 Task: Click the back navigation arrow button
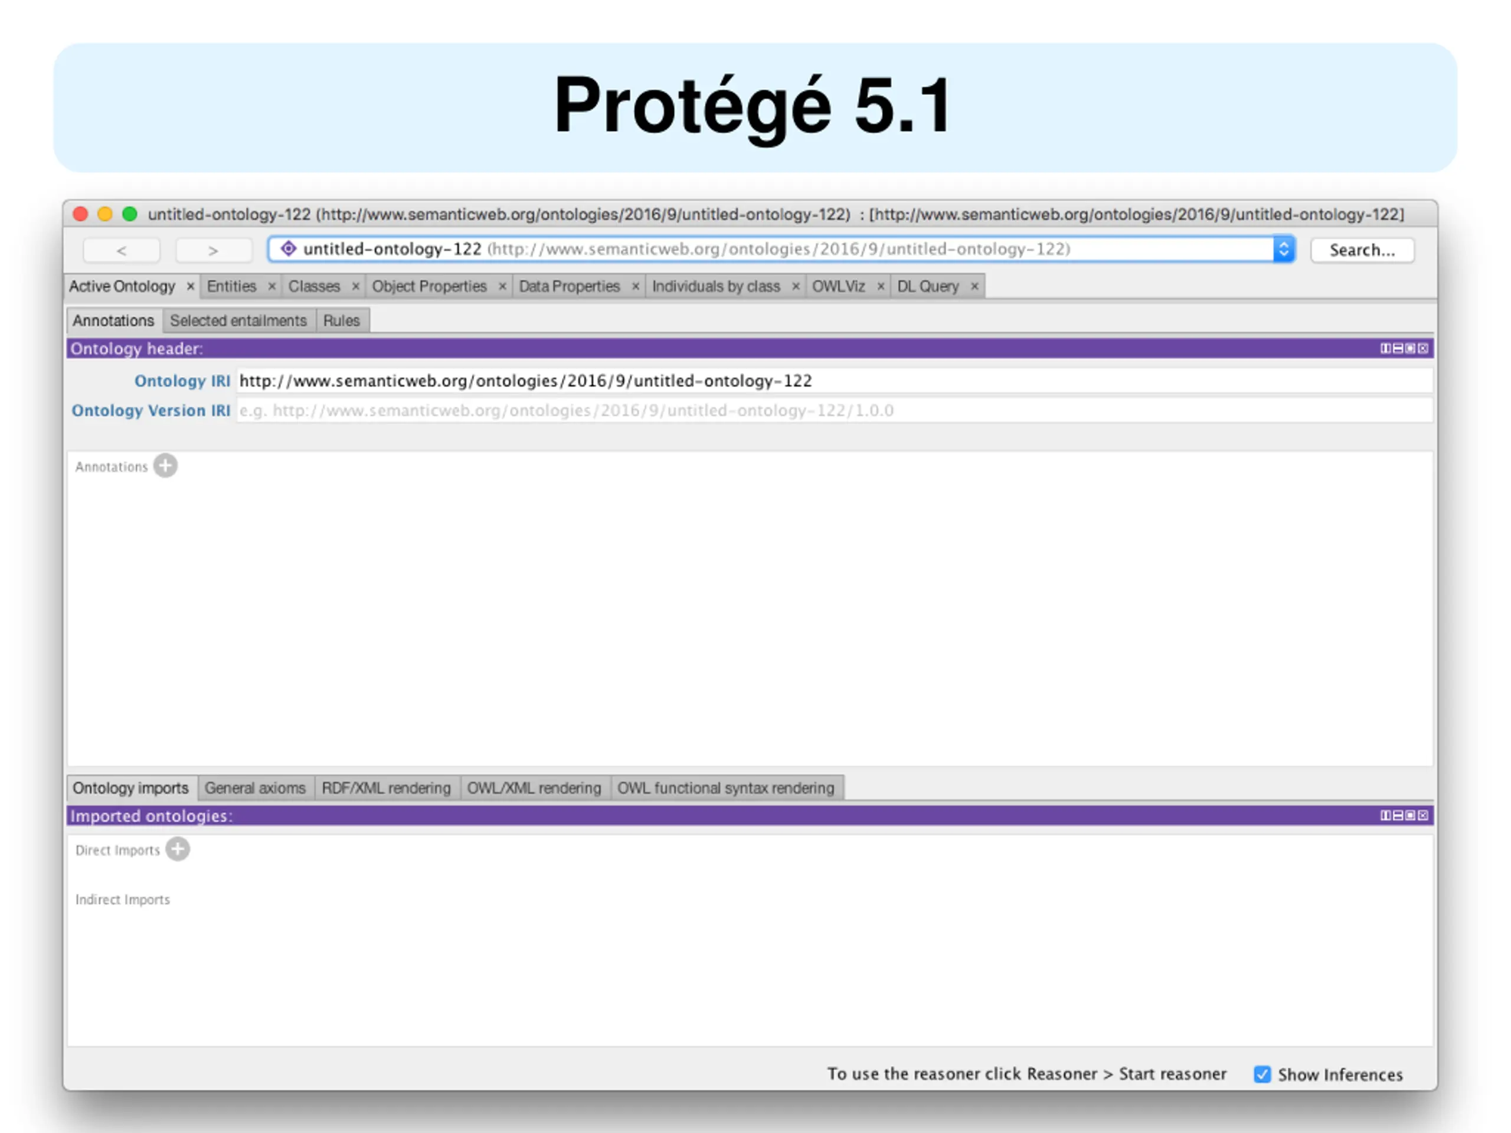pyautogui.click(x=122, y=251)
